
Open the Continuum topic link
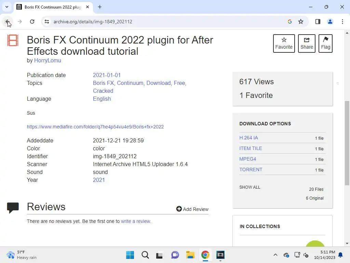[130, 83]
